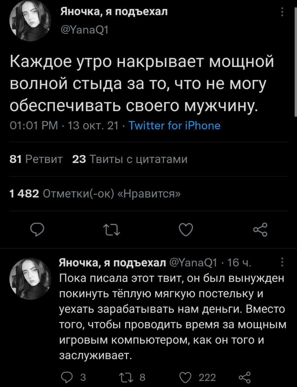Open the Twitter for iPhone link
This screenshot has width=297, height=387.
pos(175,125)
